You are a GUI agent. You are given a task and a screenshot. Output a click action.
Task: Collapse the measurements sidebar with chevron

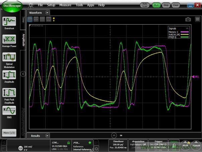[23, 74]
